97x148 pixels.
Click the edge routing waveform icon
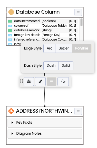tap(63, 82)
